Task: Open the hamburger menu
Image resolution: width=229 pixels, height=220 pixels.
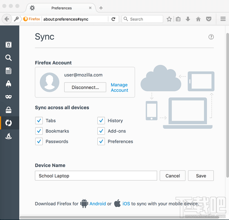Action: [x=223, y=19]
